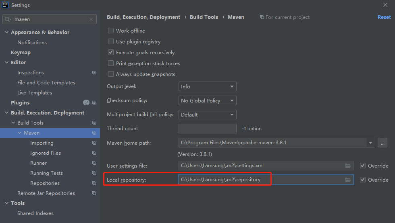Open File and Code Templates page
Screen dimensions: 395x223
coord(46,83)
